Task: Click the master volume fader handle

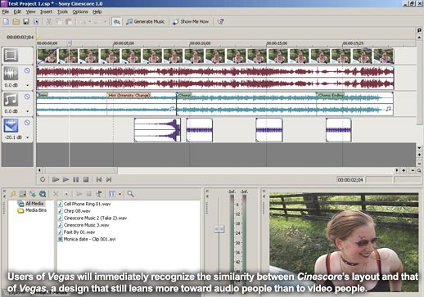Action: pos(219,229)
